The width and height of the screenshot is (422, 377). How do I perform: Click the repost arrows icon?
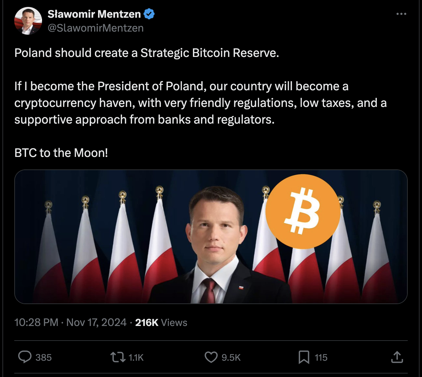pyautogui.click(x=117, y=357)
